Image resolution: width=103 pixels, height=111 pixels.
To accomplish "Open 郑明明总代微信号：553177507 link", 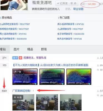I will point(14,29).
